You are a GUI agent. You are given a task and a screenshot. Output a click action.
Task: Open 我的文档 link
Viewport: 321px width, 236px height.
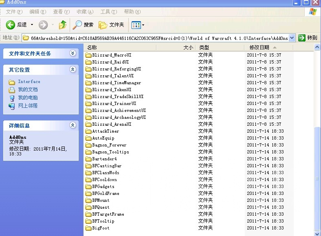click(x=28, y=90)
